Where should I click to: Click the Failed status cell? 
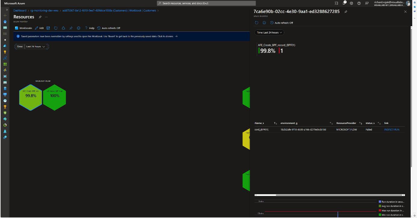tap(369, 130)
